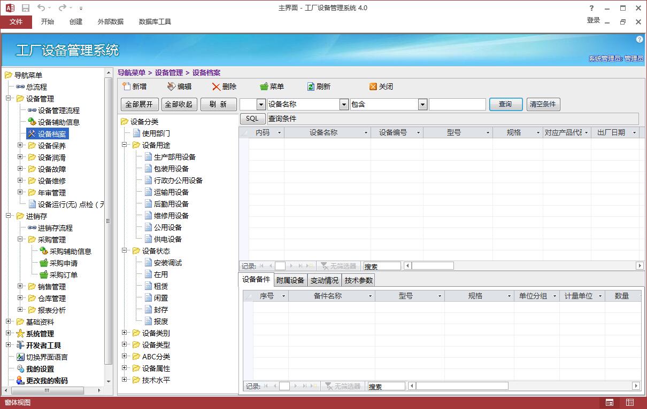Switch to the 附属设备 tab
647x409 pixels.
(x=290, y=279)
